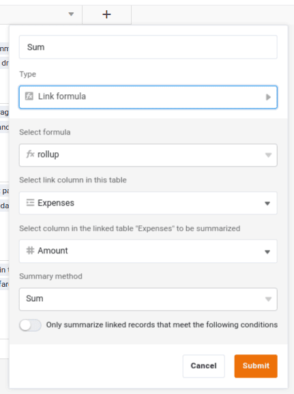This screenshot has width=294, height=394.
Task: Toggle the linked records conditions switch
Action: click(31, 325)
